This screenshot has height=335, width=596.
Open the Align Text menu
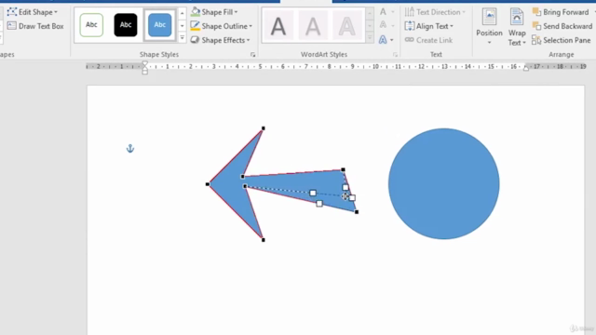(x=428, y=26)
